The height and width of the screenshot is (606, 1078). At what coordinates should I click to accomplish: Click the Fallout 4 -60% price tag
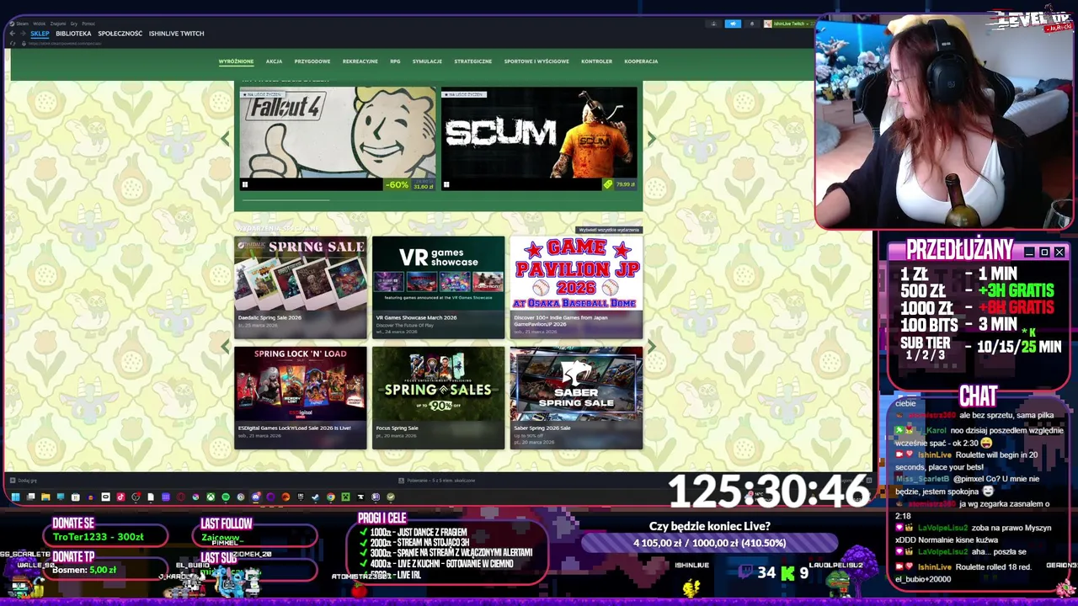click(409, 185)
